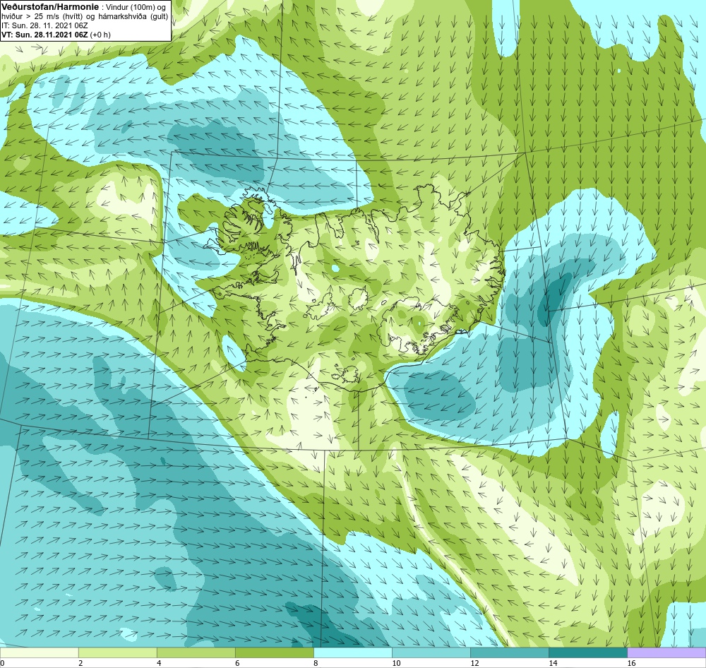Click the turquoise 10–12 m/s legend swatch
This screenshot has height=668, width=706.
pos(431,652)
